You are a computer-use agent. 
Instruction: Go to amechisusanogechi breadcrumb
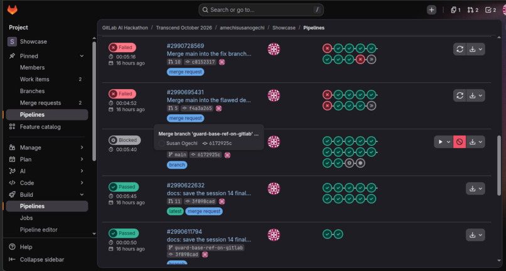coord(242,28)
